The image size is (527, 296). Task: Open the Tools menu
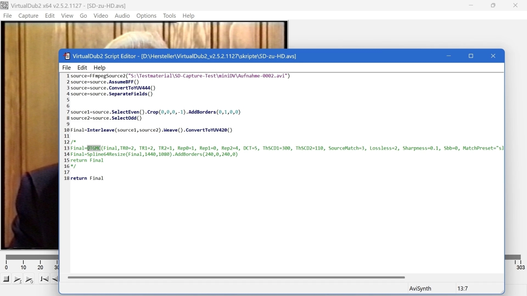click(170, 16)
